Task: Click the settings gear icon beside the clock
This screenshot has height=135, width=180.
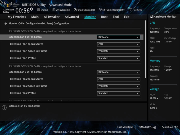Action: (x=31, y=9)
